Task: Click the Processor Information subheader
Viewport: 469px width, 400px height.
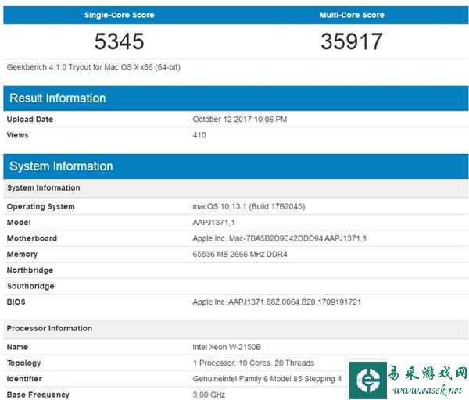Action: pyautogui.click(x=236, y=329)
